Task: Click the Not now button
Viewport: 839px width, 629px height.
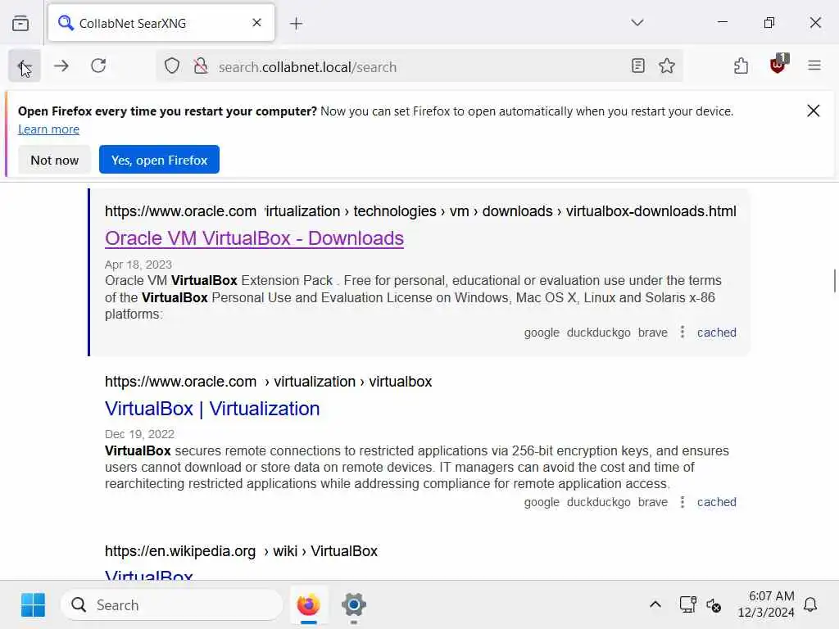Action: [55, 160]
